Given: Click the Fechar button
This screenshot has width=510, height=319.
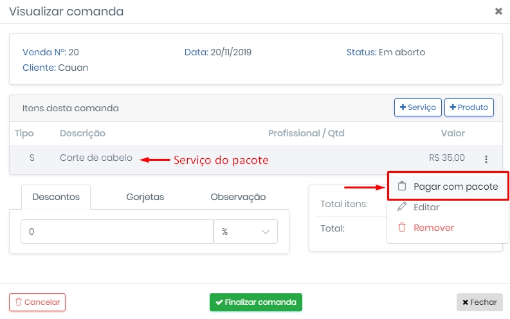Looking at the screenshot, I should pos(479,302).
